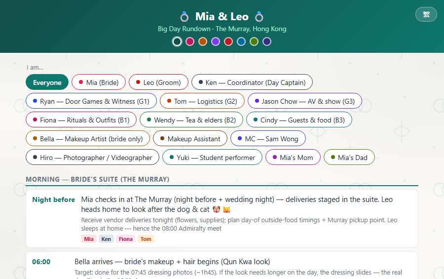This screenshot has width=444, height=279.
Task: Filter by Mia (Bride)
Action: (99, 82)
